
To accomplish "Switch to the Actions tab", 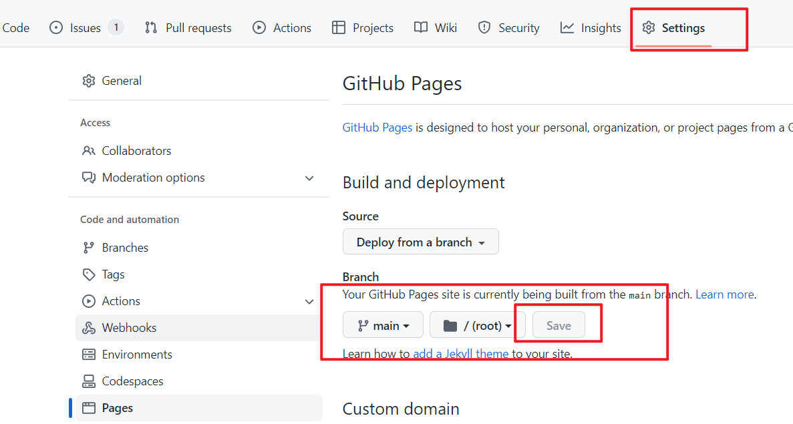I will click(x=282, y=28).
